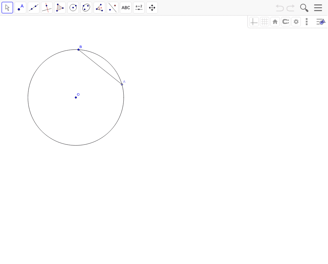Toggle axes display in style bar

pyautogui.click(x=254, y=22)
